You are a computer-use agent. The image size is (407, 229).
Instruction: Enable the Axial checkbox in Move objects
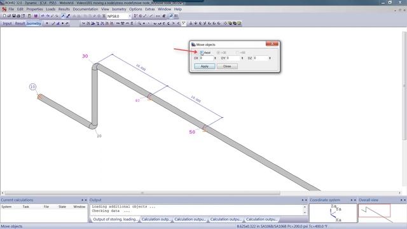point(202,53)
